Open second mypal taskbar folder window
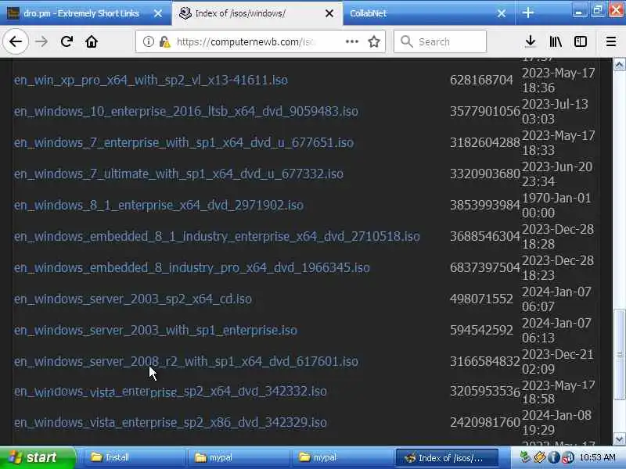 pyautogui.click(x=342, y=458)
